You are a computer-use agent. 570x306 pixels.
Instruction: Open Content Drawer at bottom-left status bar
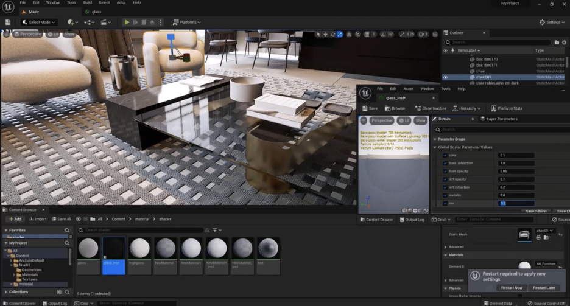(19, 303)
